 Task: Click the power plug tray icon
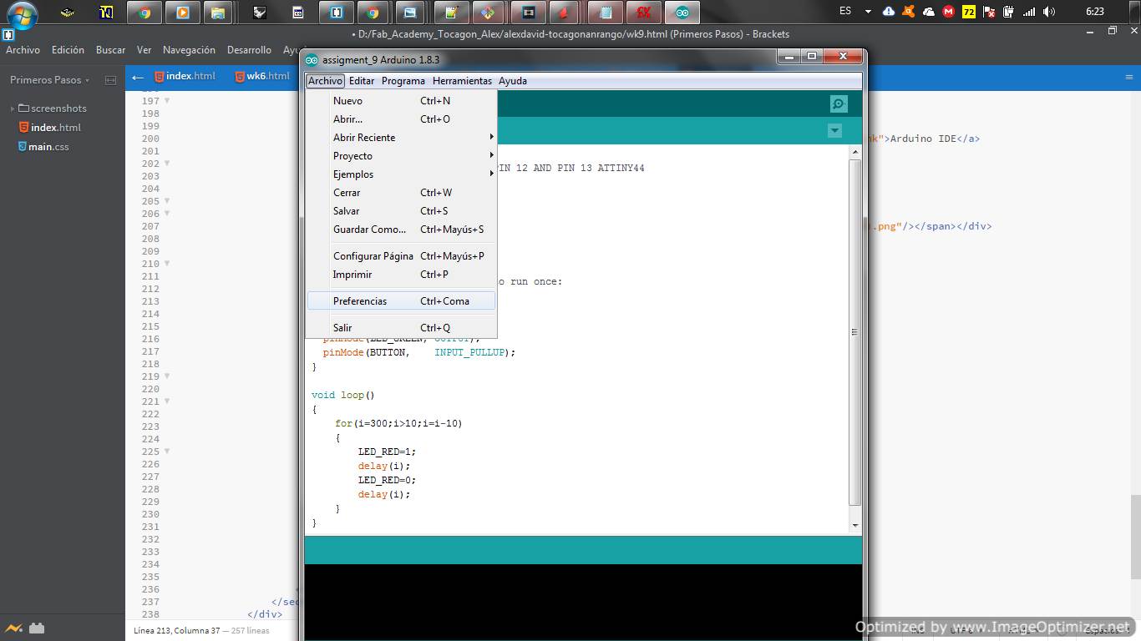[1009, 12]
